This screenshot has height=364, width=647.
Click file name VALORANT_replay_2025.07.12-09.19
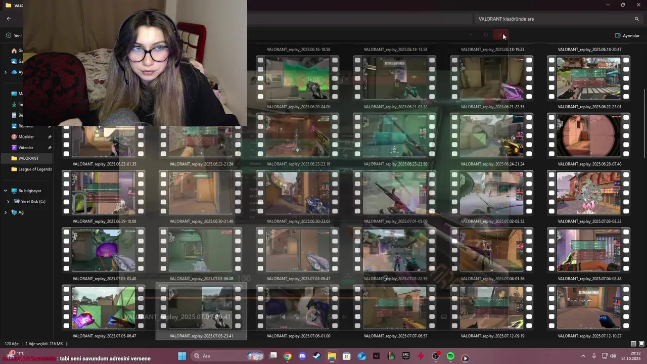coord(492,336)
